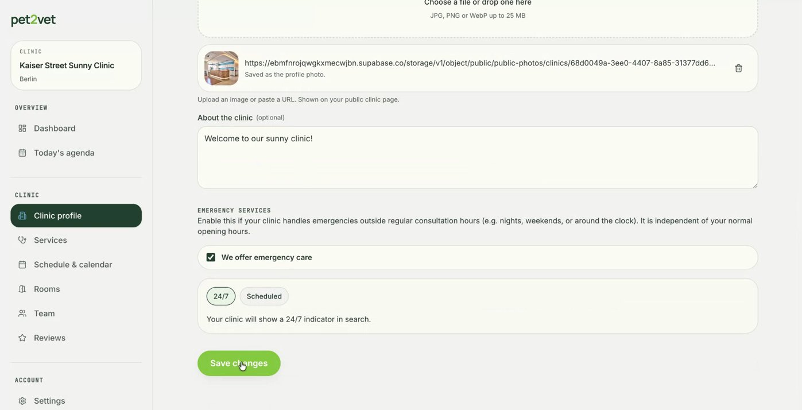Image resolution: width=802 pixels, height=410 pixels.
Task: Open the Services menu item
Action: (x=76, y=240)
